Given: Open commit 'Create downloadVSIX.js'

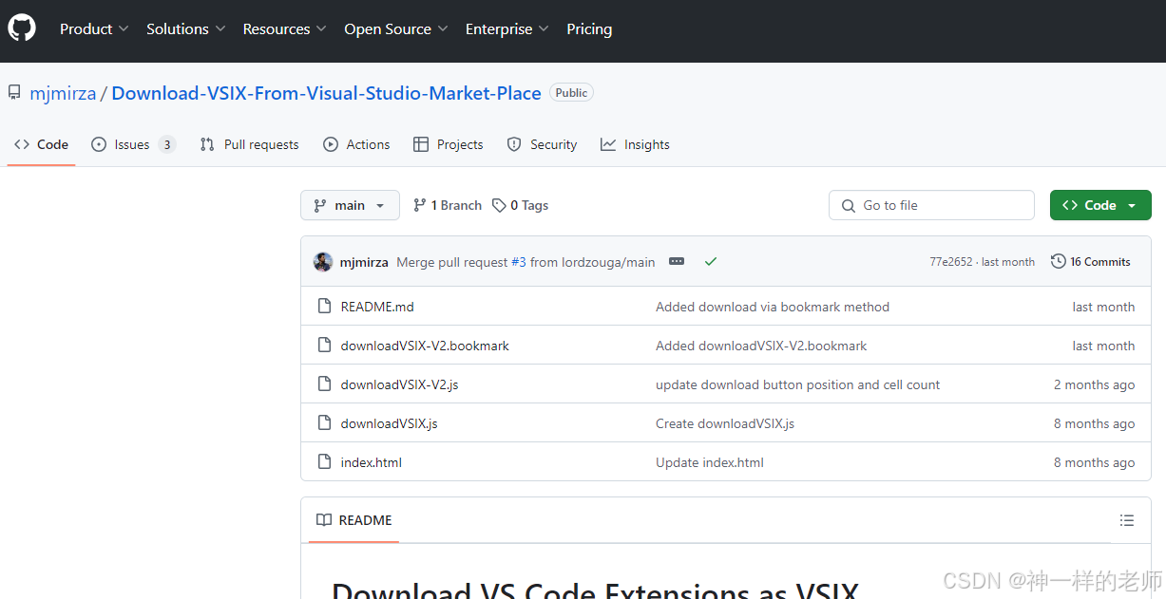Looking at the screenshot, I should point(725,423).
